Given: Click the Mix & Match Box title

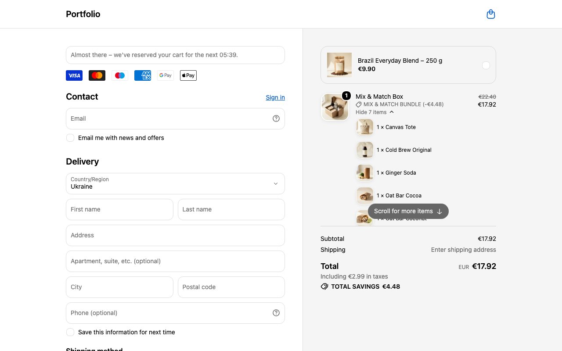Looking at the screenshot, I should (379, 97).
